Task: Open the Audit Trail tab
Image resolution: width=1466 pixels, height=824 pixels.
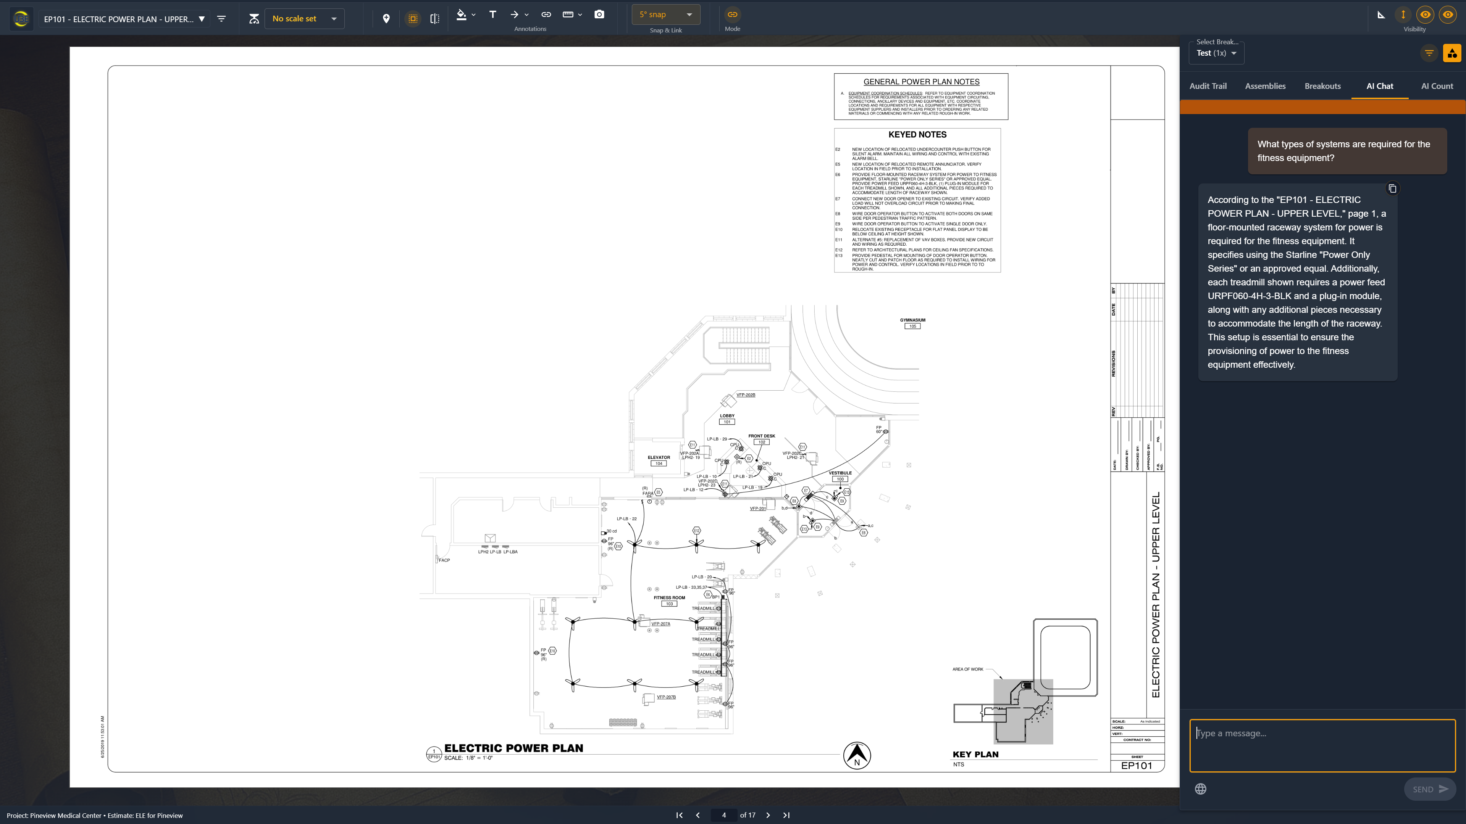Action: coord(1208,86)
